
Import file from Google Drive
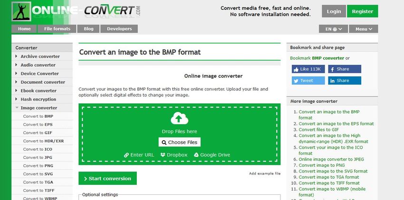[212, 155]
